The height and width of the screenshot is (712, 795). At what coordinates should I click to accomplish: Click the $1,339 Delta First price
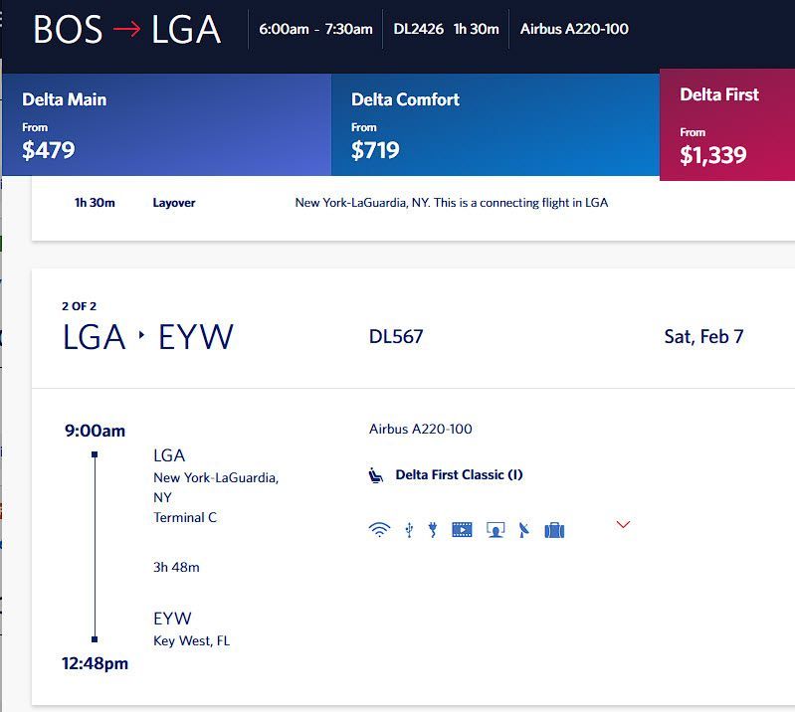[x=712, y=155]
